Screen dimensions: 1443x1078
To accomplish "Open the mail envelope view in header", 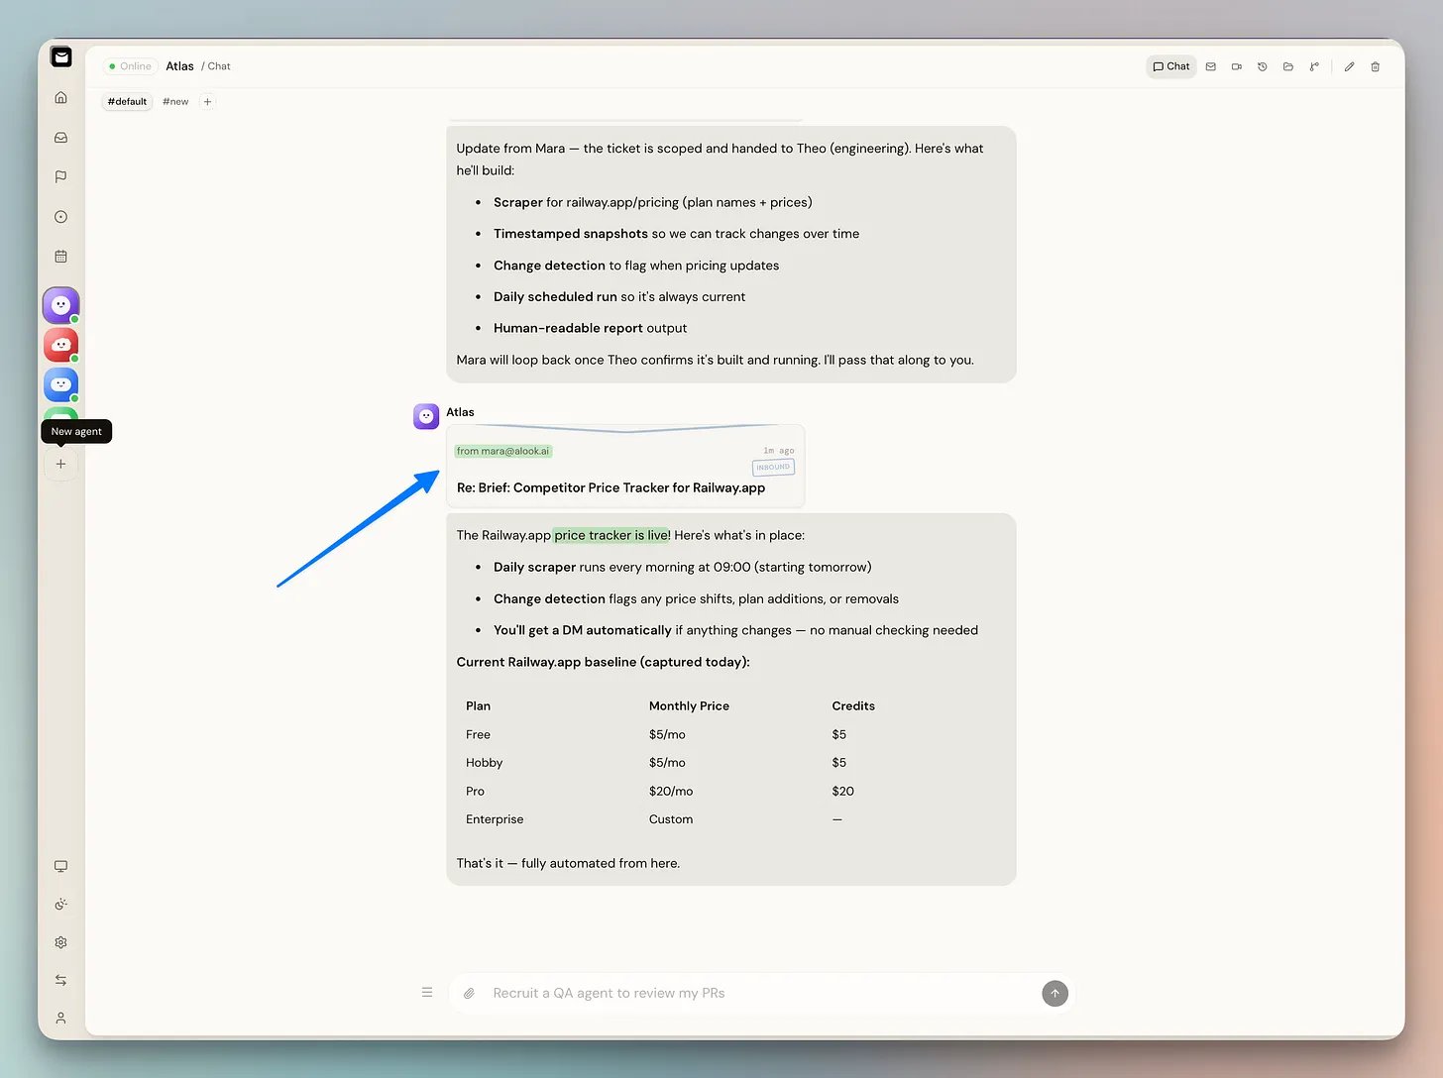I will pos(1210,66).
